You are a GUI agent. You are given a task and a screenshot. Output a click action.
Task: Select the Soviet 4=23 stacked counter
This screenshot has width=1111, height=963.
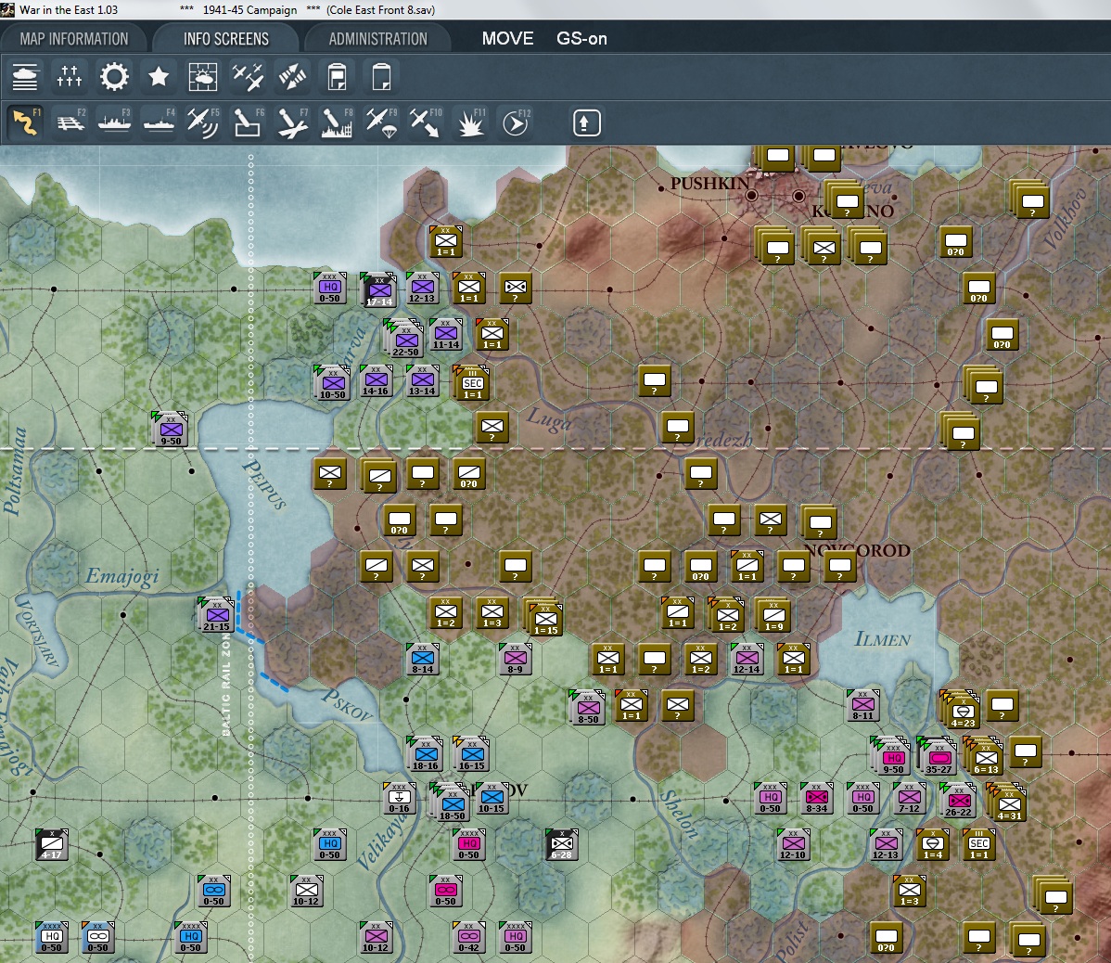961,710
